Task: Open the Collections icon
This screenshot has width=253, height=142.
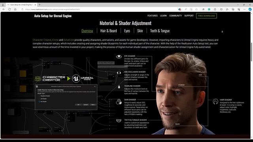Action: 233,9
